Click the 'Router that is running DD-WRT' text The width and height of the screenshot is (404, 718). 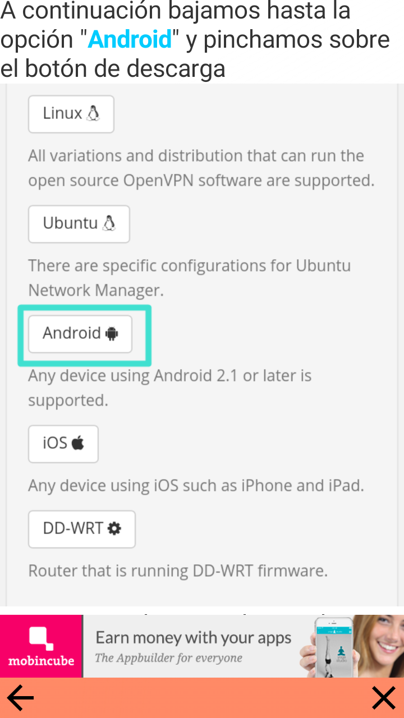tap(178, 571)
